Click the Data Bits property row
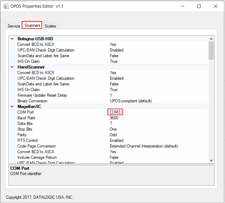 pyautogui.click(x=25, y=124)
